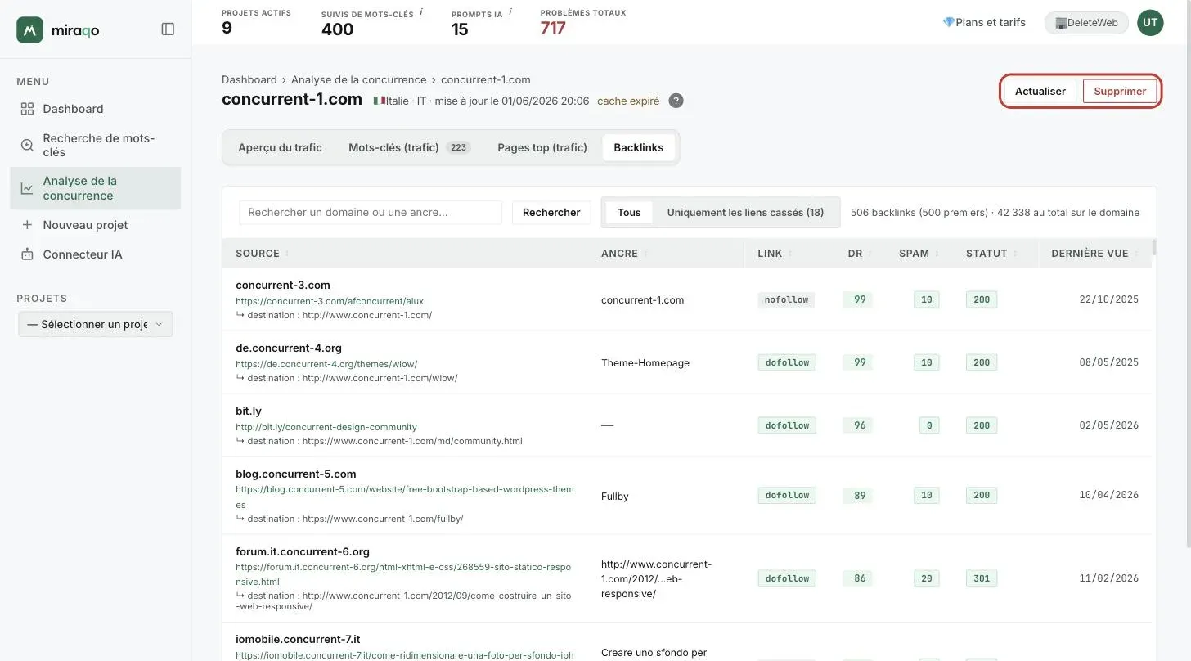Open the bit.ly/concurrent-design-community link
Image resolution: width=1191 pixels, height=661 pixels.
pos(326,427)
